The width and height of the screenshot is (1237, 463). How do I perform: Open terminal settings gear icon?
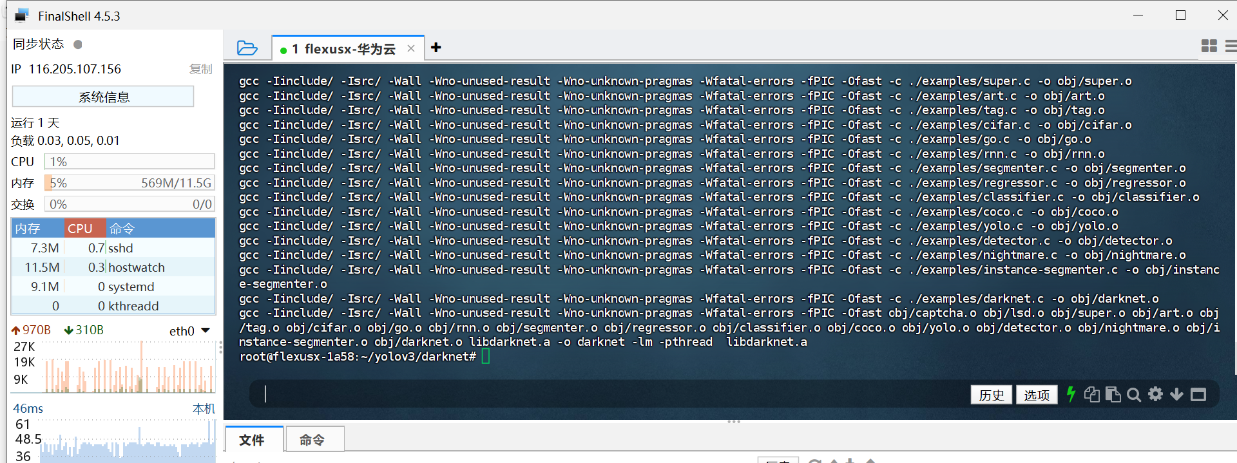[1156, 394]
